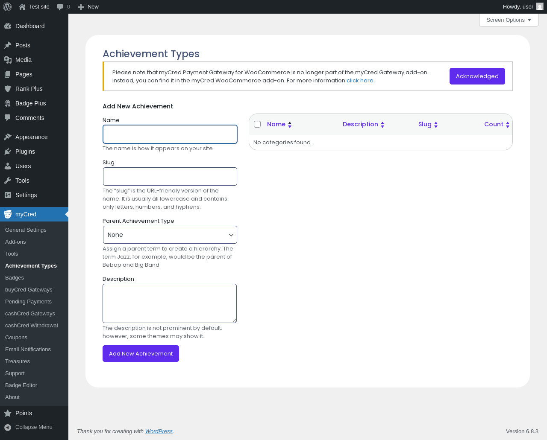547x440 pixels.
Task: Toggle the select-all checkbox in table header
Action: coord(257,124)
